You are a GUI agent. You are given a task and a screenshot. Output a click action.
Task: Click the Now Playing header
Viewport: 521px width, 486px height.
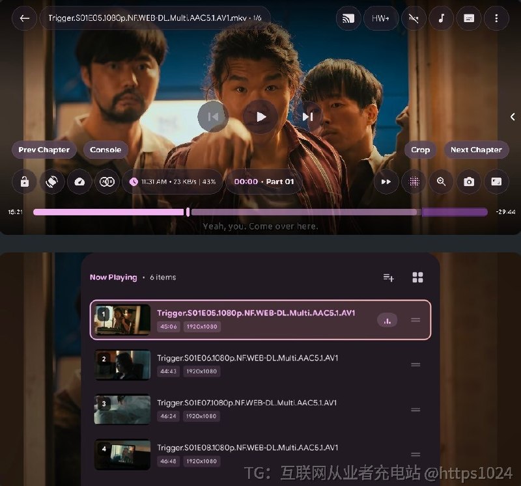pyautogui.click(x=113, y=277)
